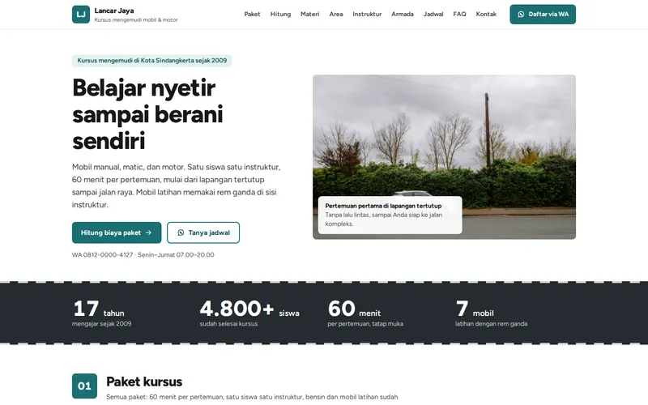This screenshot has width=648, height=405.
Task: Click the arrow icon in Hitung biaya paket
Action: [x=148, y=232]
